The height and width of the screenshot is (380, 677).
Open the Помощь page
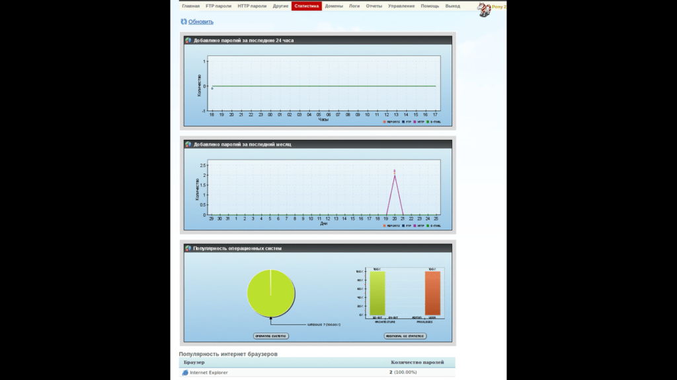(x=430, y=6)
